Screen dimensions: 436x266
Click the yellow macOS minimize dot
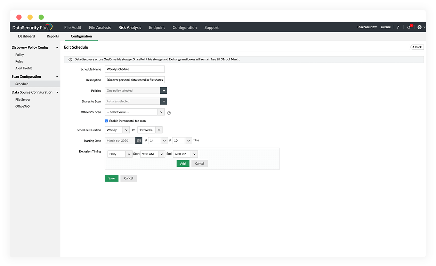[x=30, y=17]
